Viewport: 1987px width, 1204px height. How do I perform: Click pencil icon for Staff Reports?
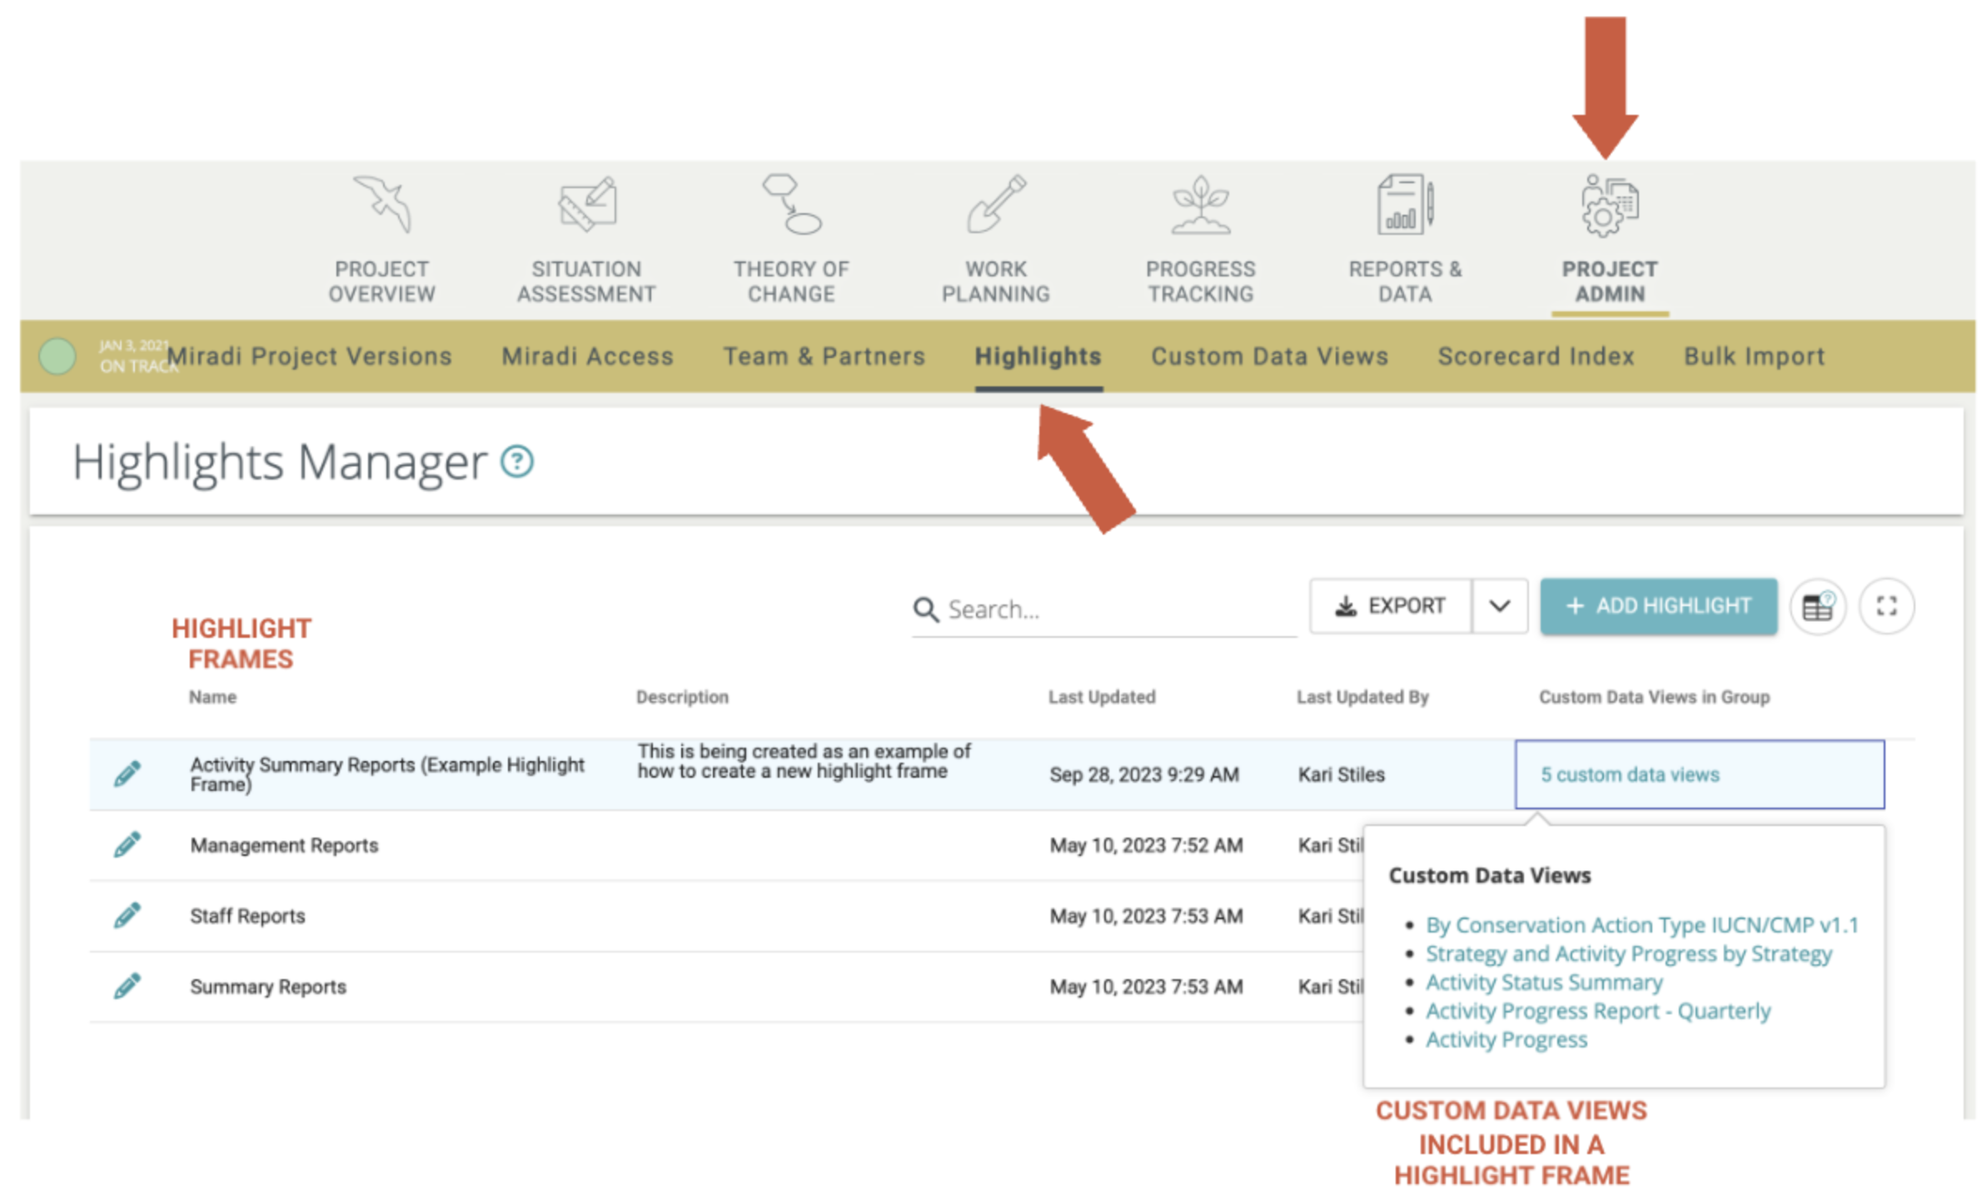[x=127, y=915]
